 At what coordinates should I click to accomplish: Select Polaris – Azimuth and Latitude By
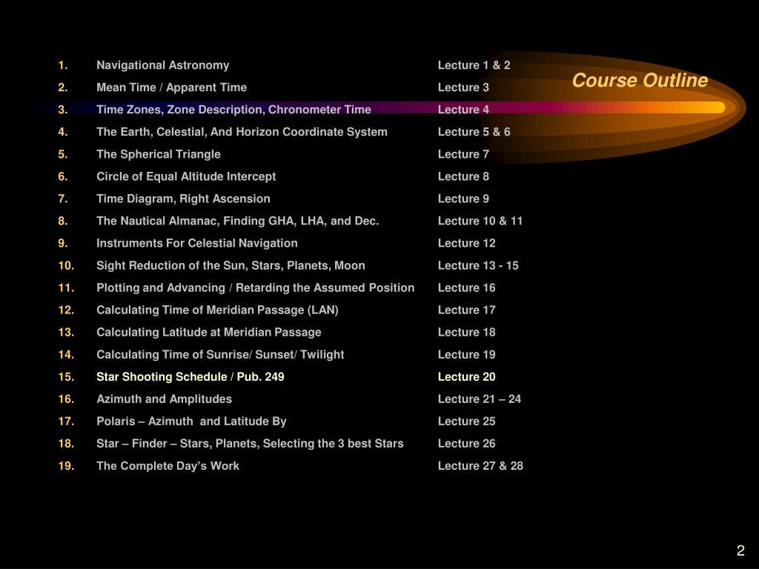[191, 422]
